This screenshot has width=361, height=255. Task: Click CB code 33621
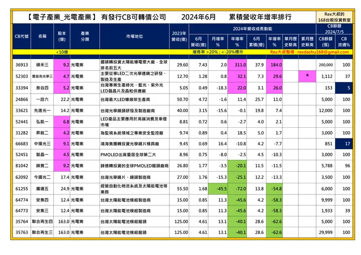pyautogui.click(x=21, y=111)
